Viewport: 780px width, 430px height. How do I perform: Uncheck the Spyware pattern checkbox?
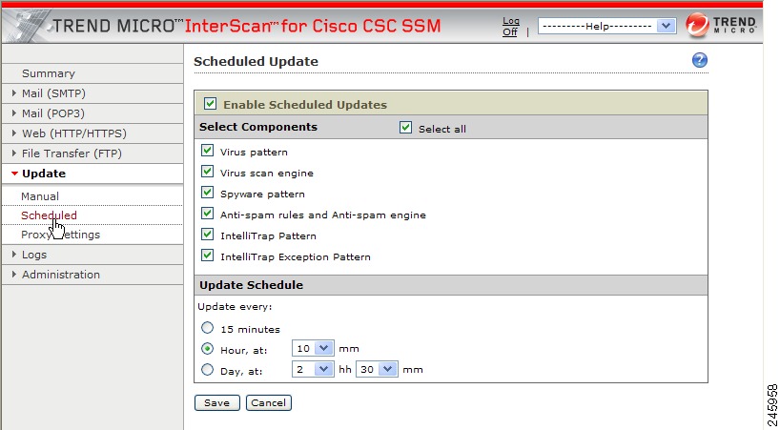(x=208, y=192)
